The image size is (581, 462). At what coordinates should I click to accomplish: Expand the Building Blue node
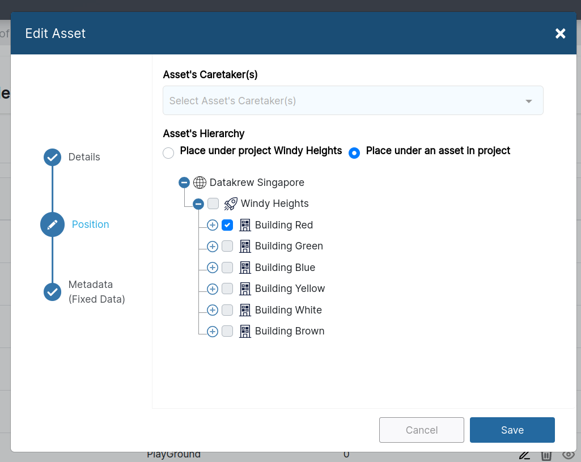pos(213,268)
